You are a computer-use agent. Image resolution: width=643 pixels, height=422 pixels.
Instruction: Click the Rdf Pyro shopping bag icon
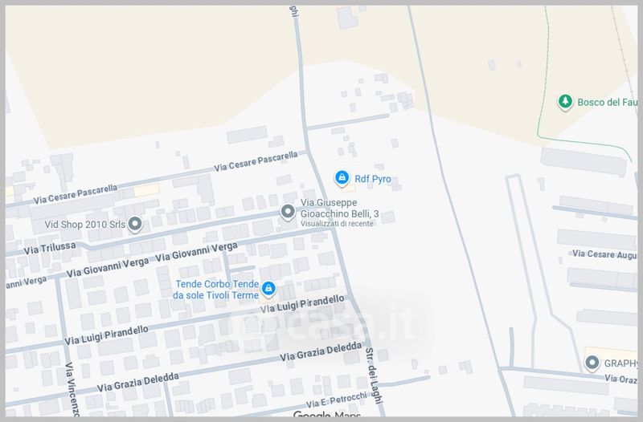pyautogui.click(x=342, y=177)
